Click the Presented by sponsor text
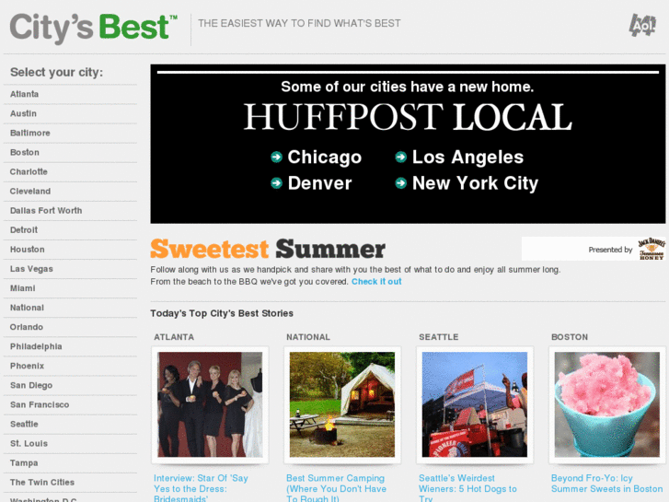Viewport: 669px width, 502px height. click(x=610, y=250)
